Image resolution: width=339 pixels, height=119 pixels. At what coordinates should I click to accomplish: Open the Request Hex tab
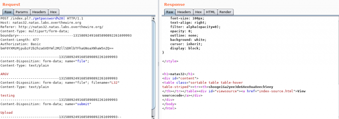click(x=53, y=12)
